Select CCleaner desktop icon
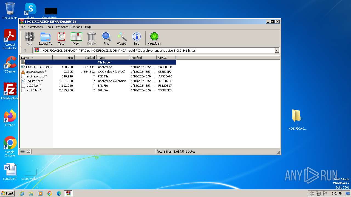This screenshot has width=351, height=197. pos(10,65)
